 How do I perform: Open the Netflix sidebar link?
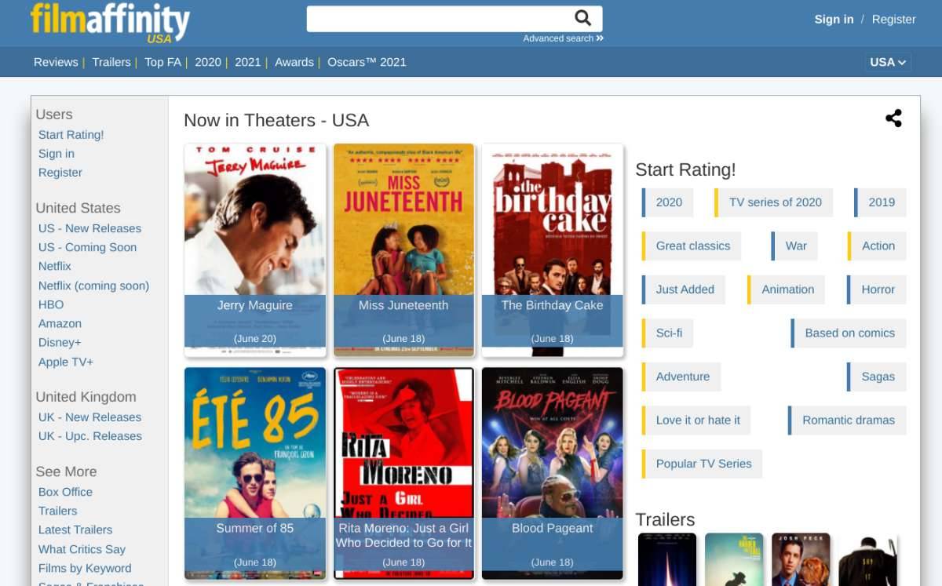[x=55, y=266]
